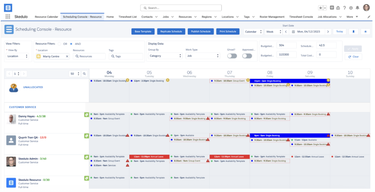375x192 pixels.
Task: Click the Publish Schedule button
Action: pos(201,32)
